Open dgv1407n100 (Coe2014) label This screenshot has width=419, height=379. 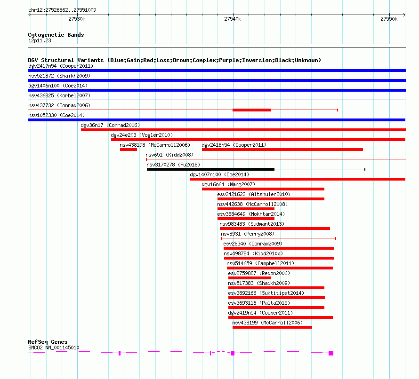[219, 174]
